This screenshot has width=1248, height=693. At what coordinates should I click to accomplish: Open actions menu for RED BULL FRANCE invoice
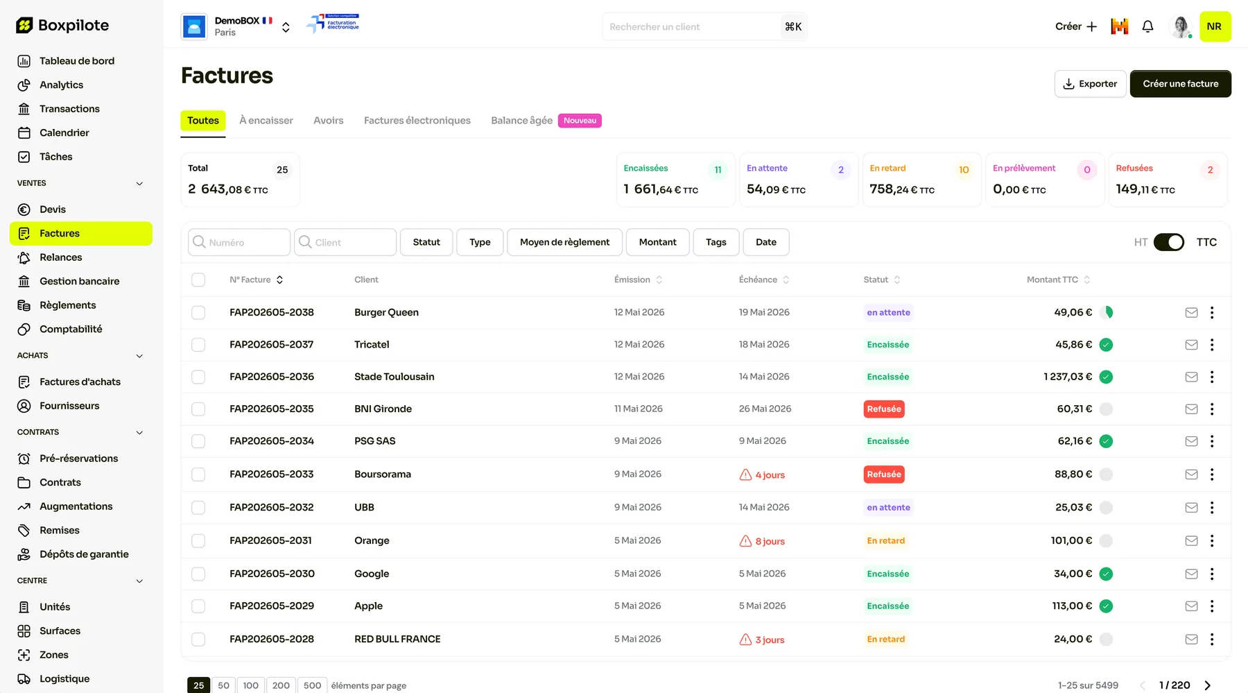click(1212, 640)
